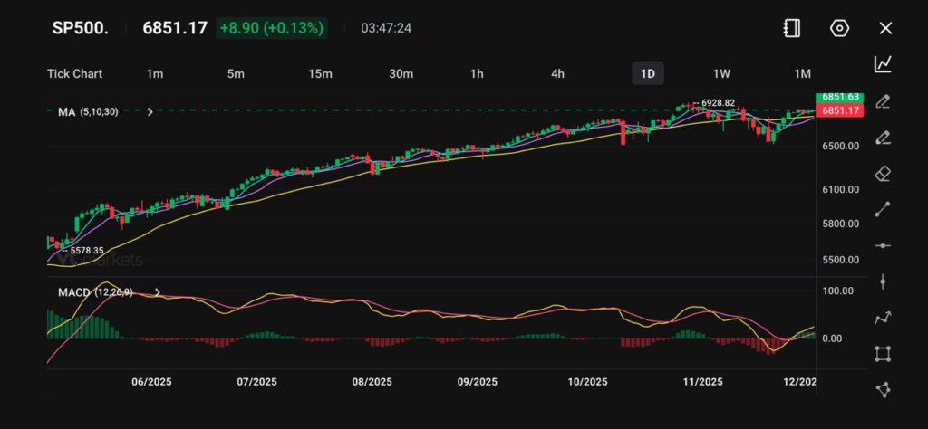The image size is (928, 429).
Task: Switch to the 1W timeframe
Action: click(721, 73)
